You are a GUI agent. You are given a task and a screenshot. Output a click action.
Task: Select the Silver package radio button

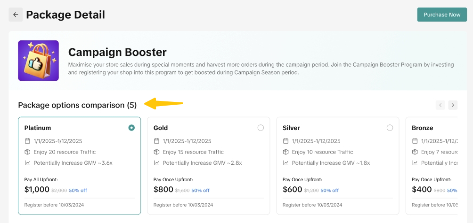[x=390, y=128]
